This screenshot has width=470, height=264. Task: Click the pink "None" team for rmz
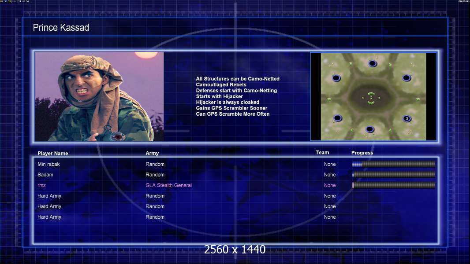[330, 185]
